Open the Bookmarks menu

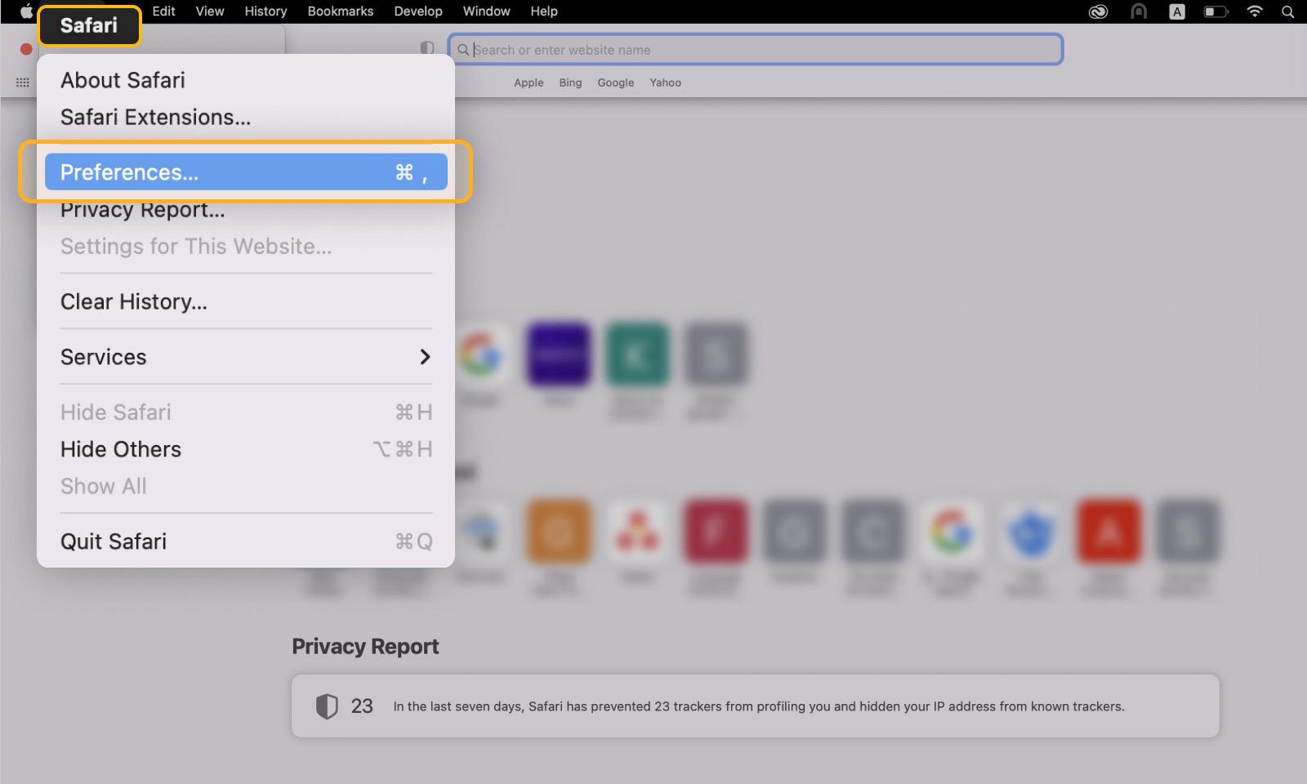340,11
